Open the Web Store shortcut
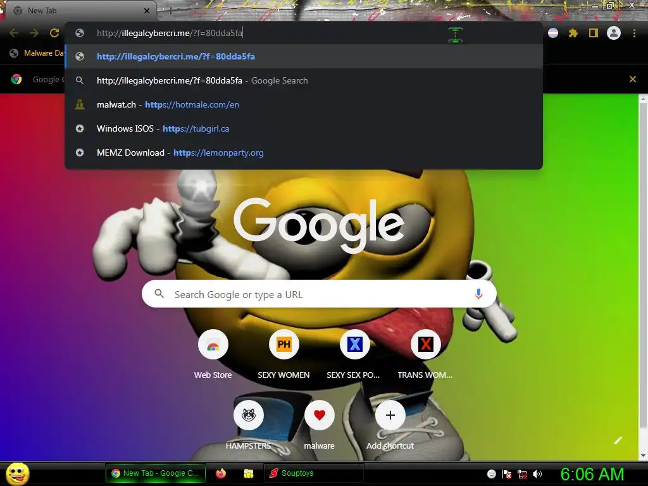The width and height of the screenshot is (648, 486). [x=213, y=354]
